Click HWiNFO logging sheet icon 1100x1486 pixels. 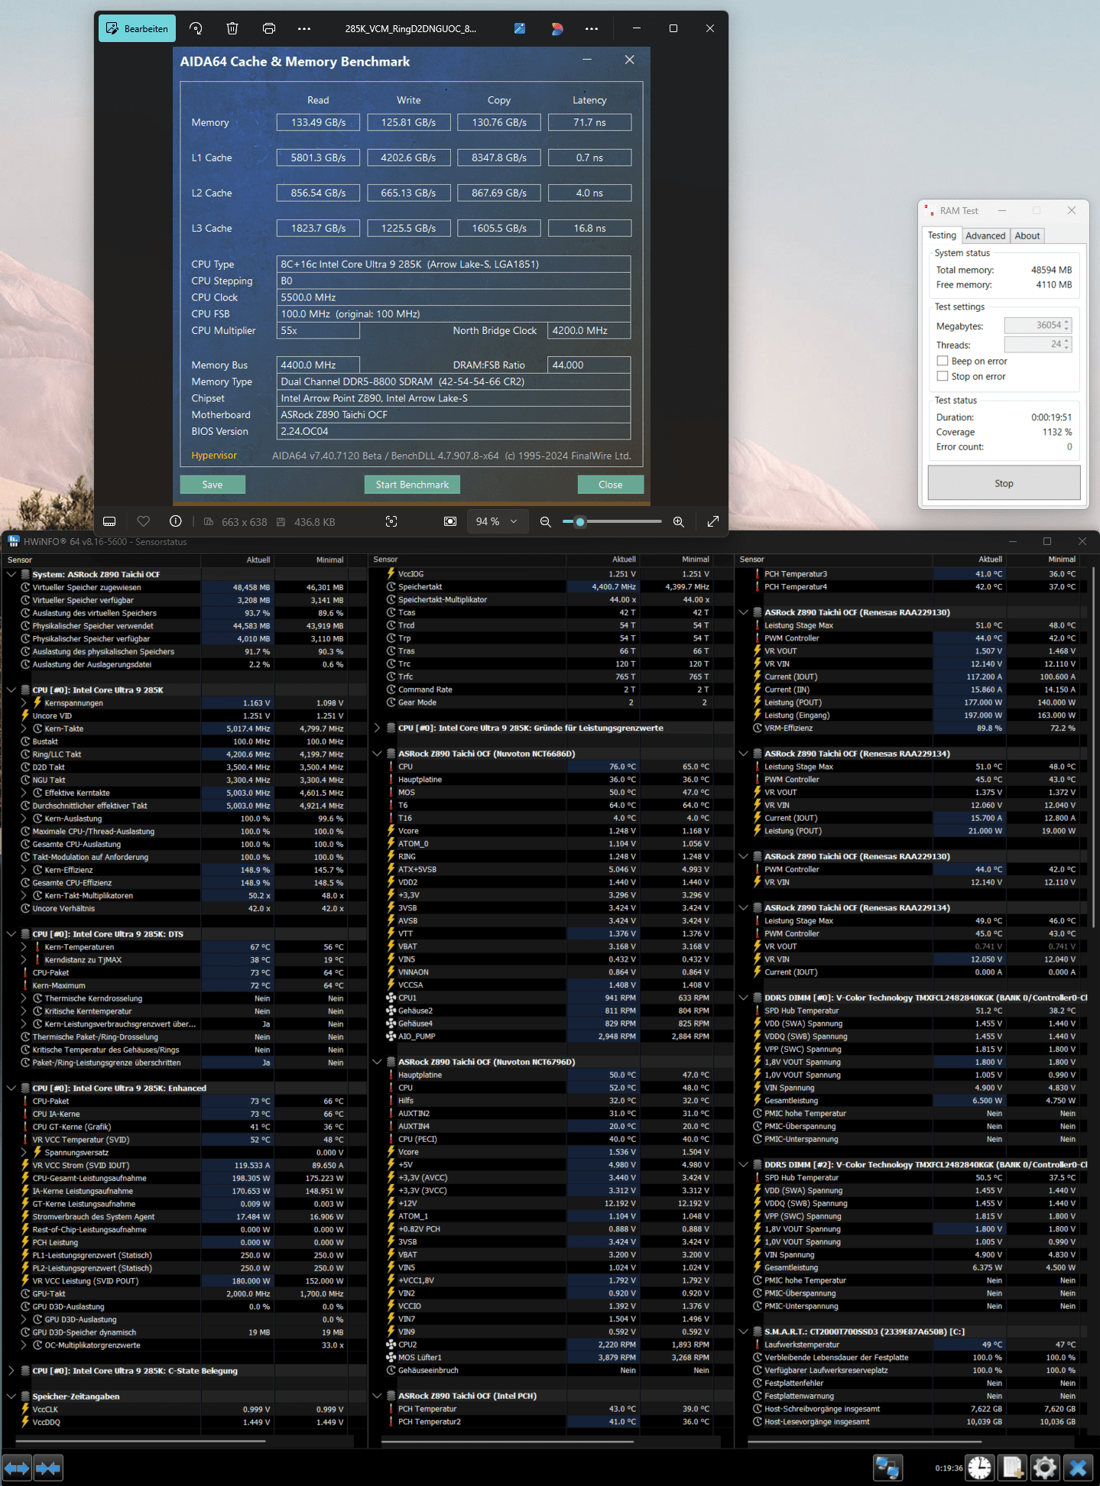[1013, 1468]
